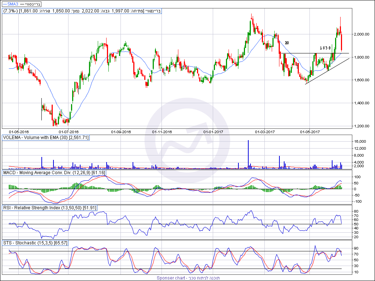This screenshot has width=375, height=281.
Task: Open the Sponser chart footer link
Action: 188,278
